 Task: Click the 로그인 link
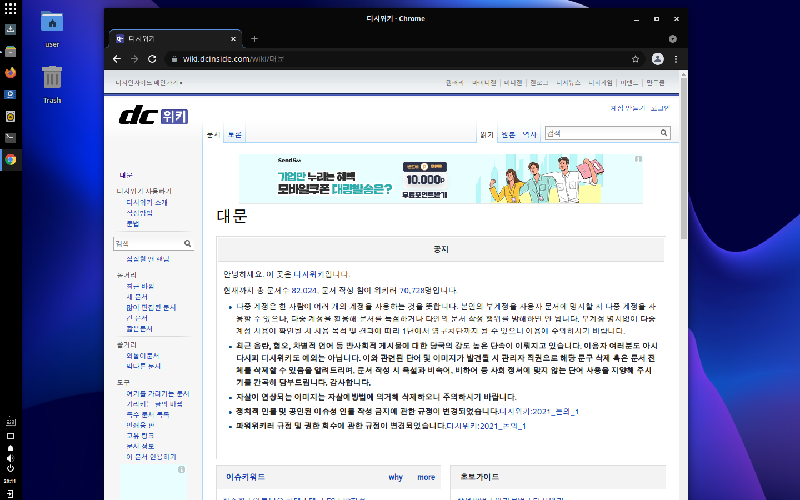point(661,108)
